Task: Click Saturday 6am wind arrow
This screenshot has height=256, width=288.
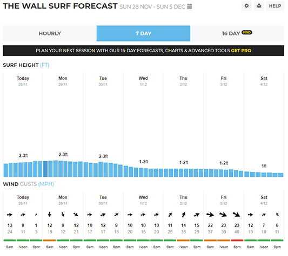Action: (x=251, y=215)
